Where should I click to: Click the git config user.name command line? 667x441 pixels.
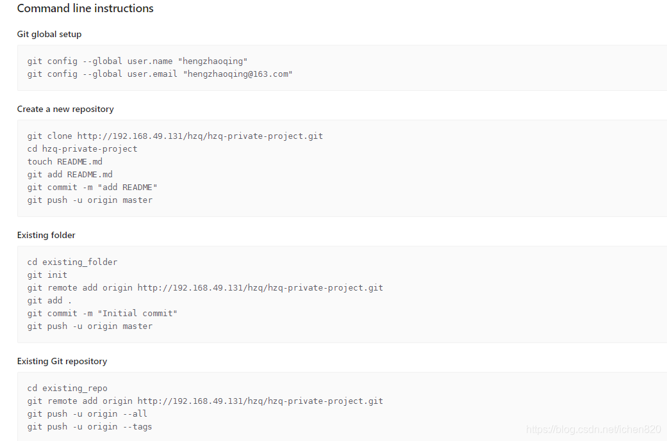pyautogui.click(x=137, y=61)
